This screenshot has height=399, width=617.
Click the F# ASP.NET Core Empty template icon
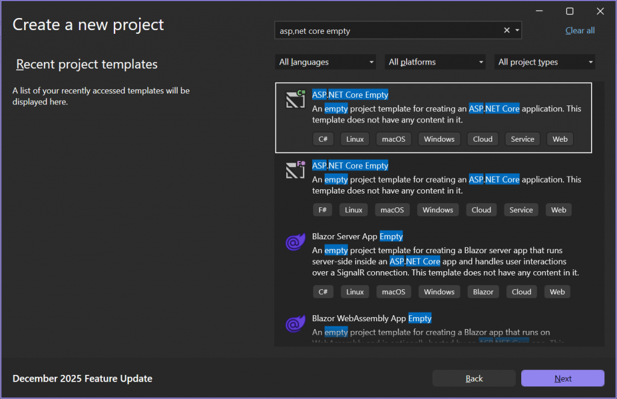(x=295, y=171)
